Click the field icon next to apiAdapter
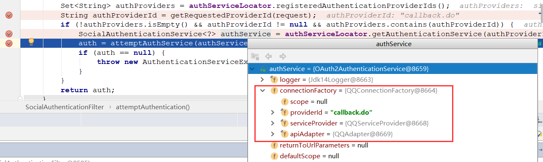Screen dimensions: 543x162 coord(285,134)
